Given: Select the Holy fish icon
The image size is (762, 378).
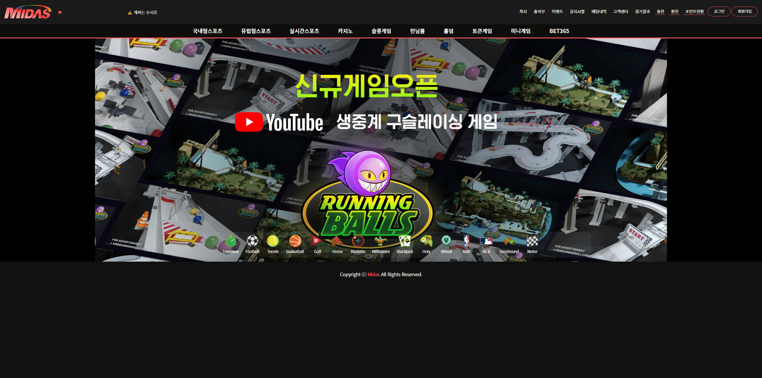Looking at the screenshot, I should pyautogui.click(x=426, y=241).
